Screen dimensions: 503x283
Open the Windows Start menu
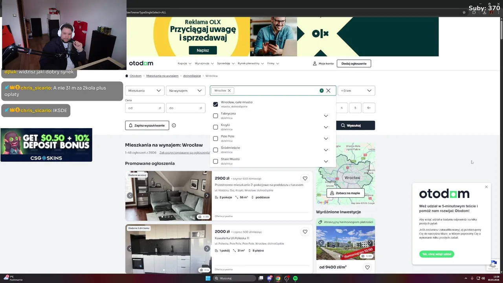click(x=208, y=278)
